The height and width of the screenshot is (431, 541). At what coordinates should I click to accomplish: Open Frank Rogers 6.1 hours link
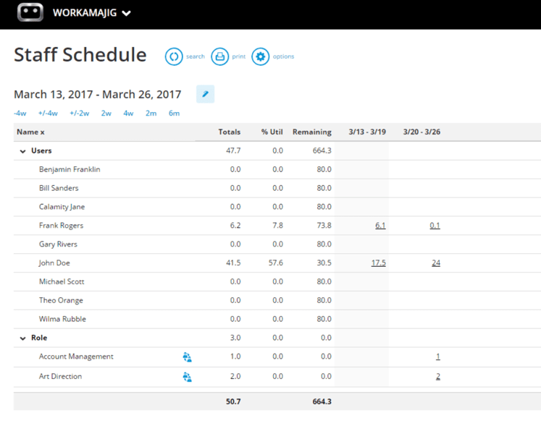tap(380, 226)
